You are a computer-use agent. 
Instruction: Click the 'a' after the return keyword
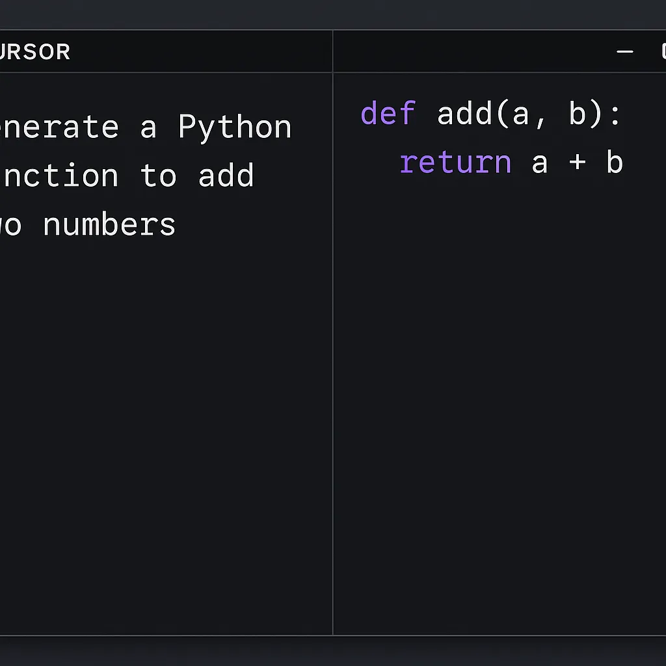[x=539, y=164]
